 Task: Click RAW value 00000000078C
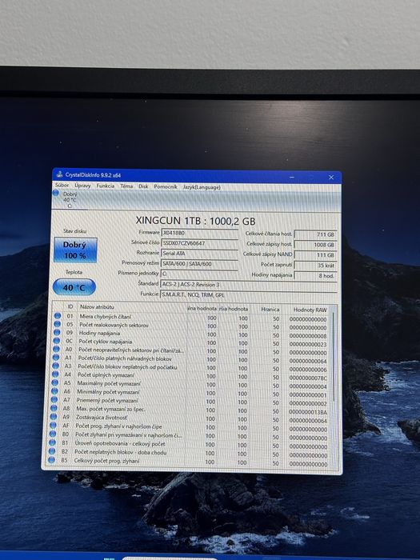[x=308, y=378]
